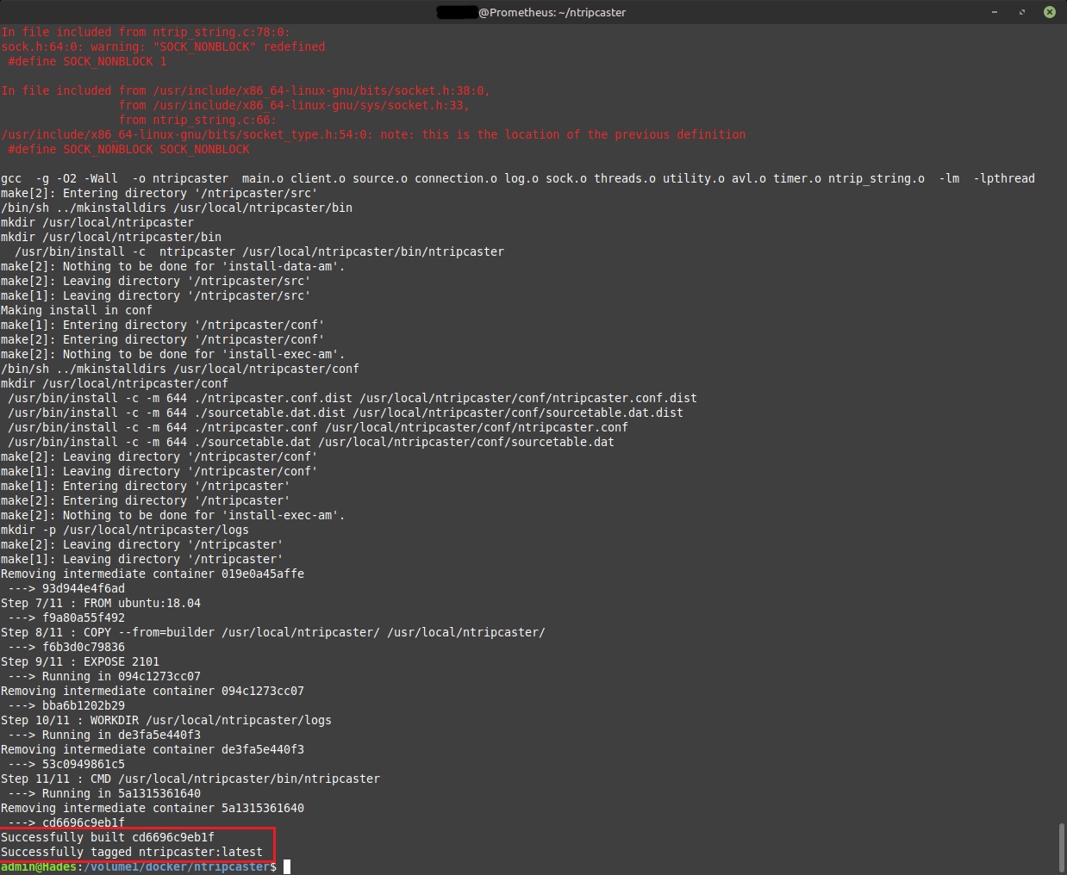The height and width of the screenshot is (875, 1067).
Task: Click '---> f9a80a55f492' line
Action: 66,617
